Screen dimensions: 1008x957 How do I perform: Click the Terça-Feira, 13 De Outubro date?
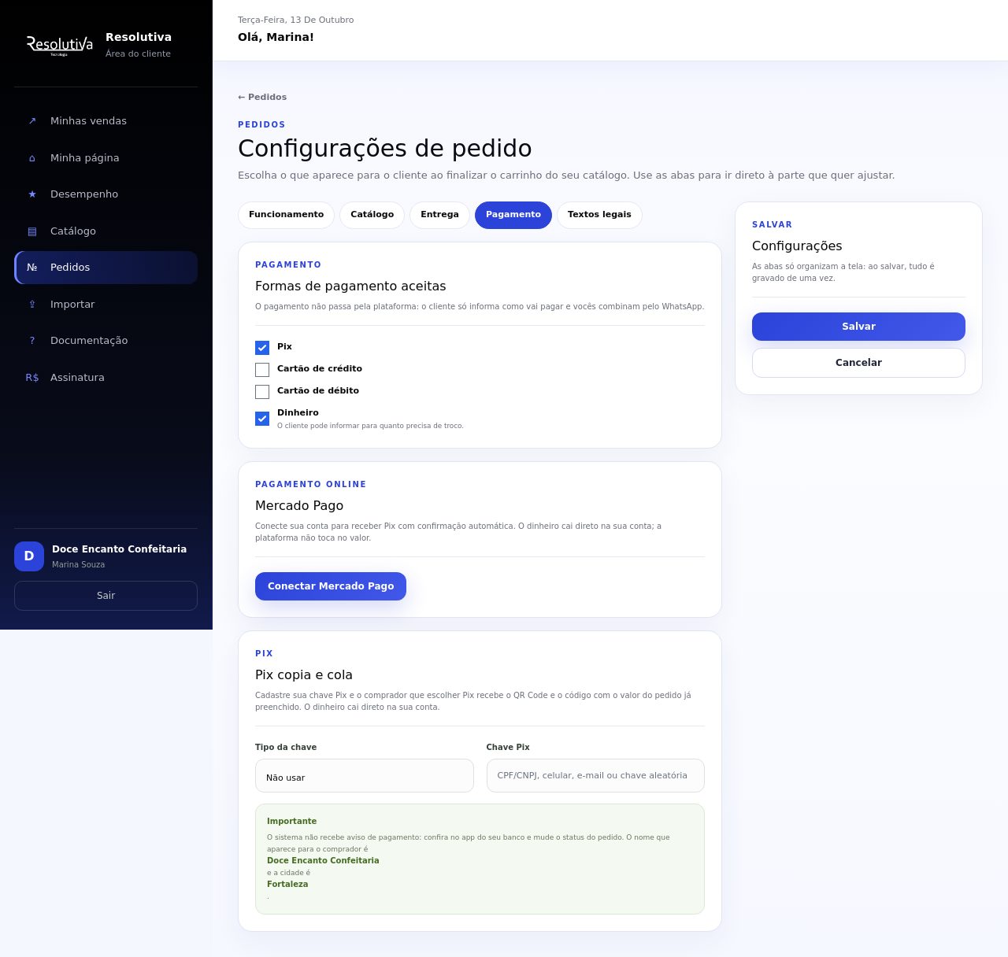pos(296,20)
